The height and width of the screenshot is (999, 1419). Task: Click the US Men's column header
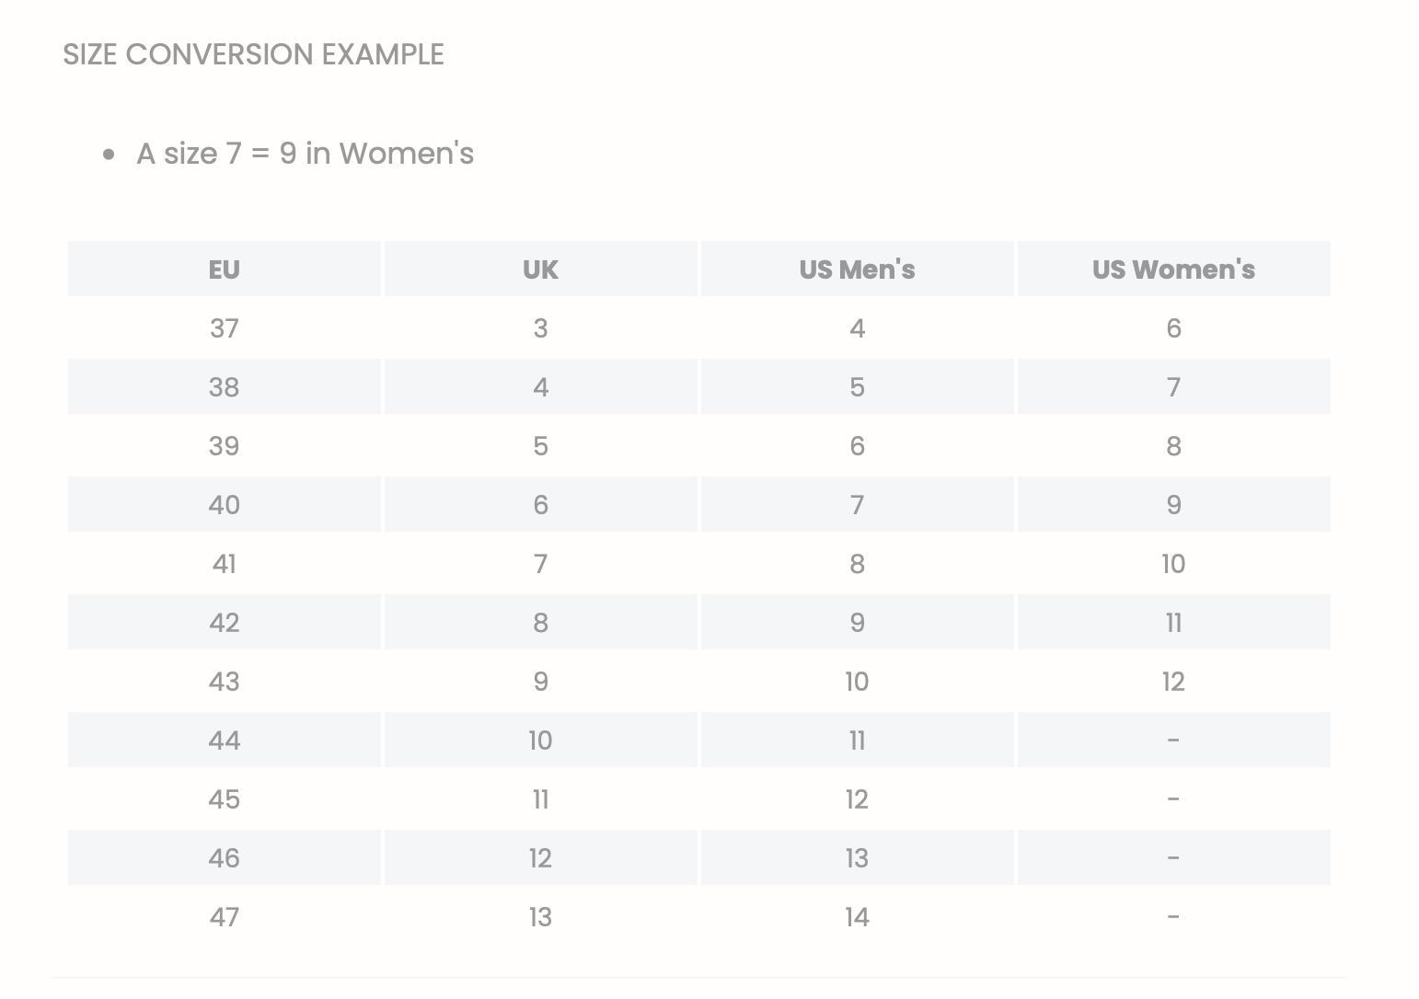(857, 270)
